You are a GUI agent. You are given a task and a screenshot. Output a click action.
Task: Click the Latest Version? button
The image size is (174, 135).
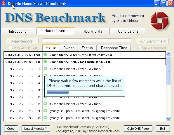[36, 129]
